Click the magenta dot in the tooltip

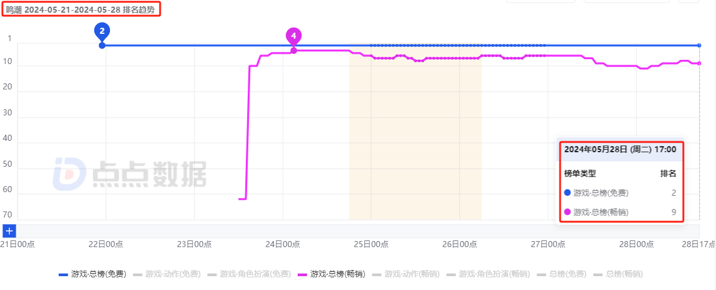[x=567, y=212]
